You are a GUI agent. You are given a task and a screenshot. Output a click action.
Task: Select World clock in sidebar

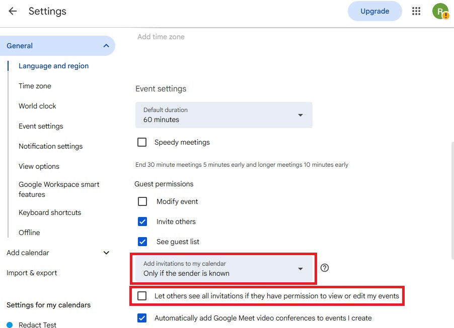tap(37, 106)
